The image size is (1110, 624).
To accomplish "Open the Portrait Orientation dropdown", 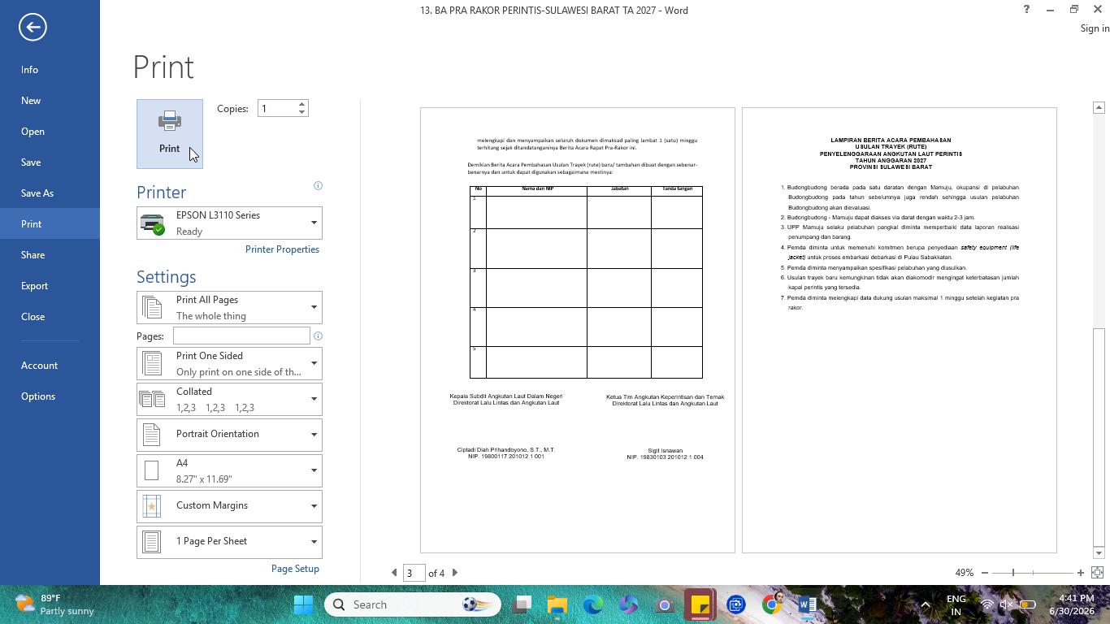I will [229, 435].
